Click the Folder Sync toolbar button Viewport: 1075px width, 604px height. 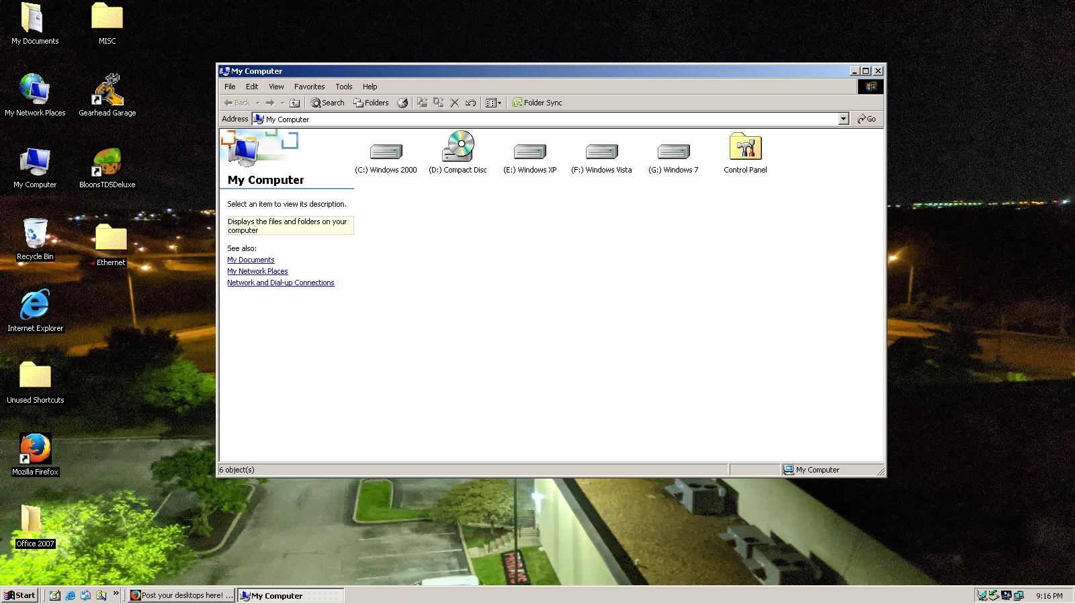(537, 103)
